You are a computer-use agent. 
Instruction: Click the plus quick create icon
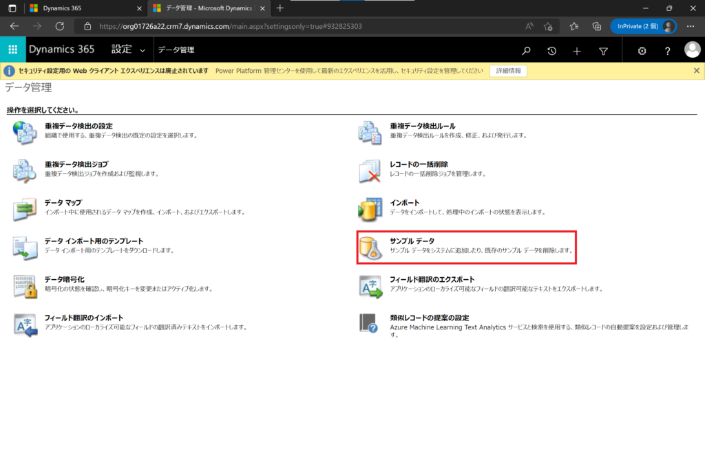[x=577, y=50]
